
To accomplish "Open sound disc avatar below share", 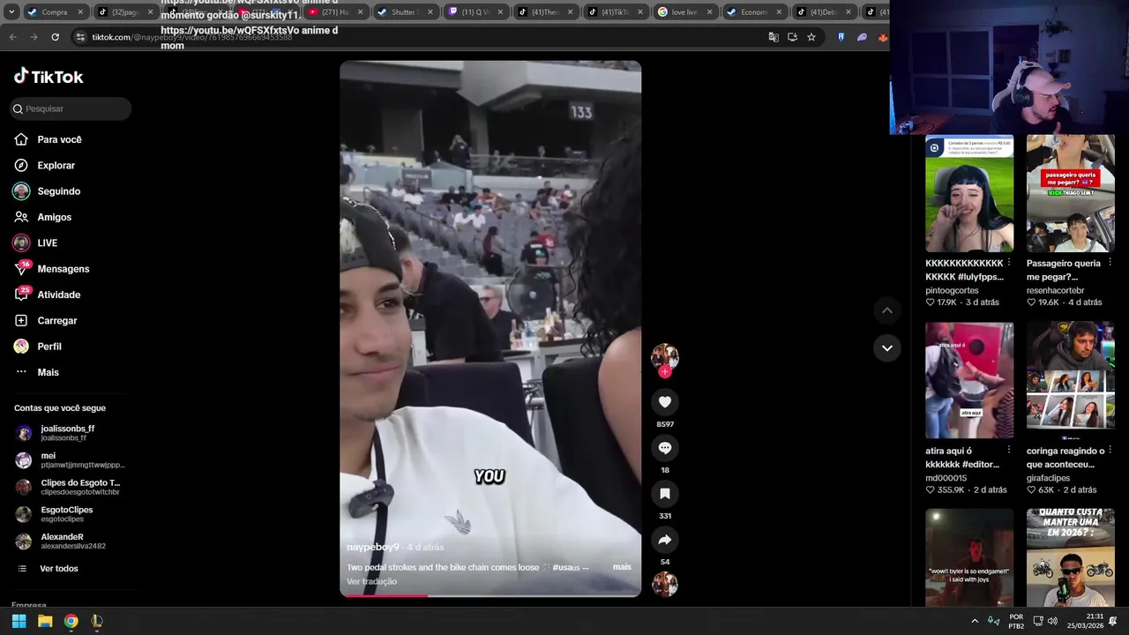I will coord(665,584).
